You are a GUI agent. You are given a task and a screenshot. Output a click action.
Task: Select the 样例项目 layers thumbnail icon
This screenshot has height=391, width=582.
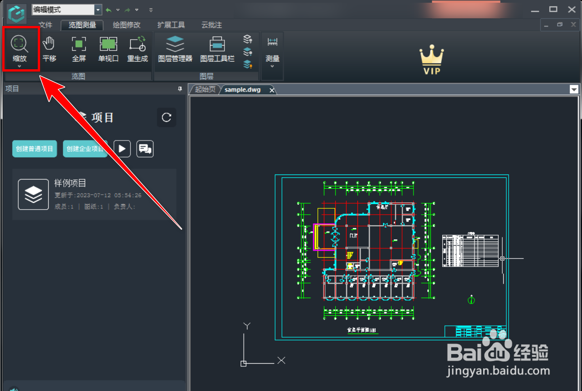click(x=33, y=195)
